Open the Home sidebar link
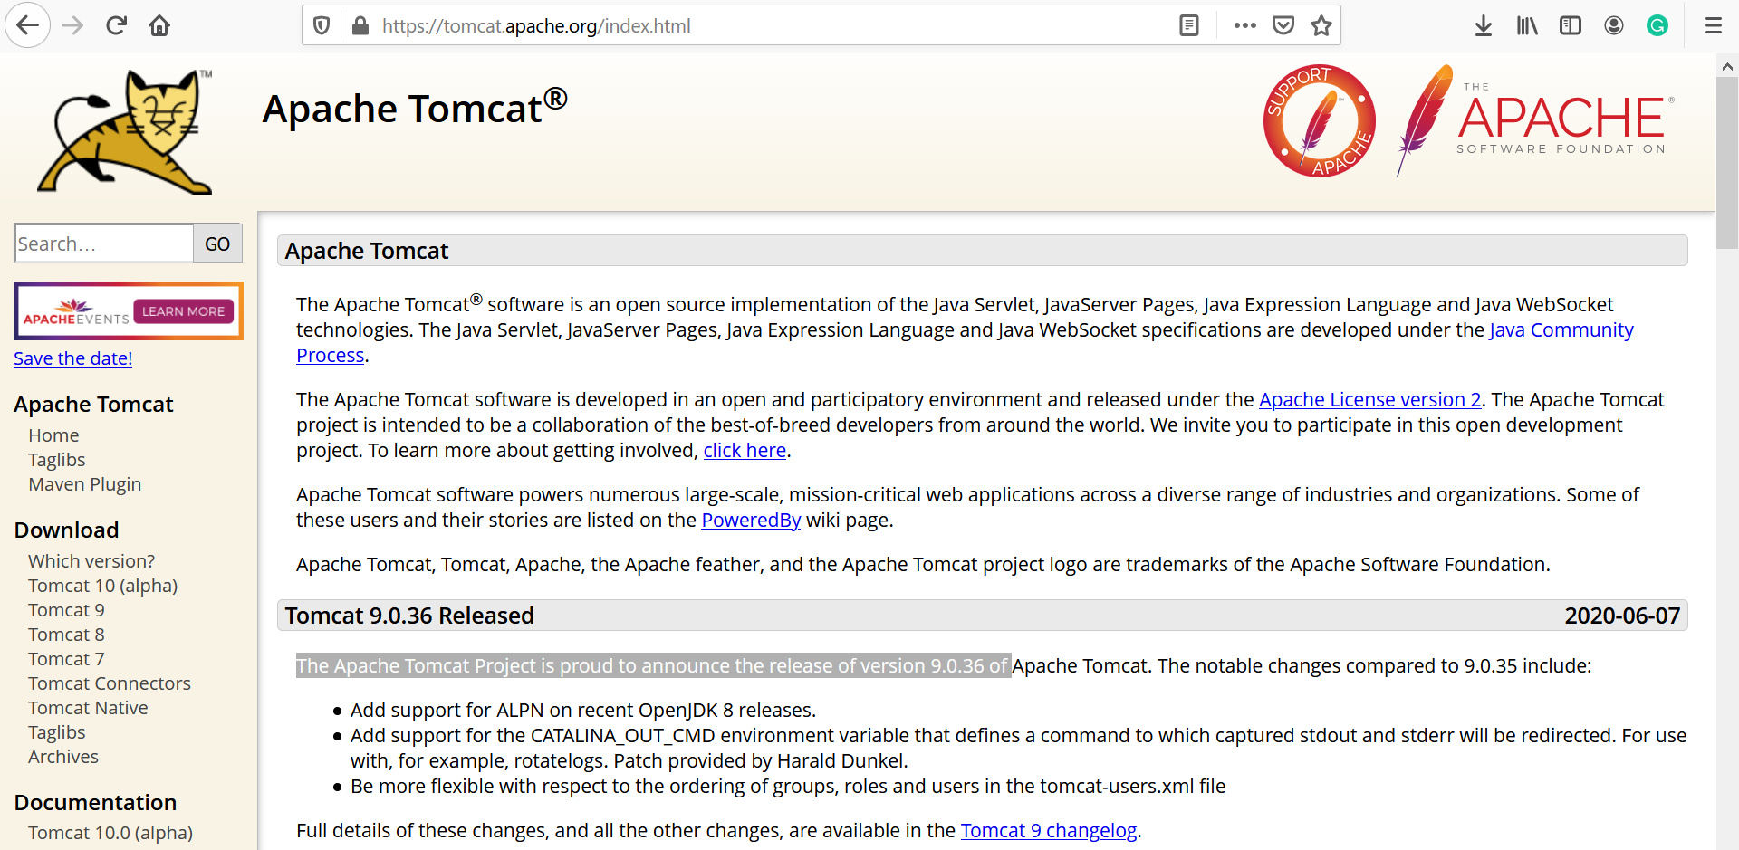The height and width of the screenshot is (850, 1739). 53,435
